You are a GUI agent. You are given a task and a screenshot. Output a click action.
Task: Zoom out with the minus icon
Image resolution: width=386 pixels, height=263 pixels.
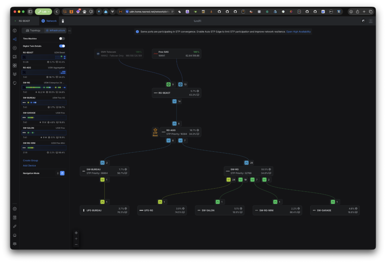76,245
